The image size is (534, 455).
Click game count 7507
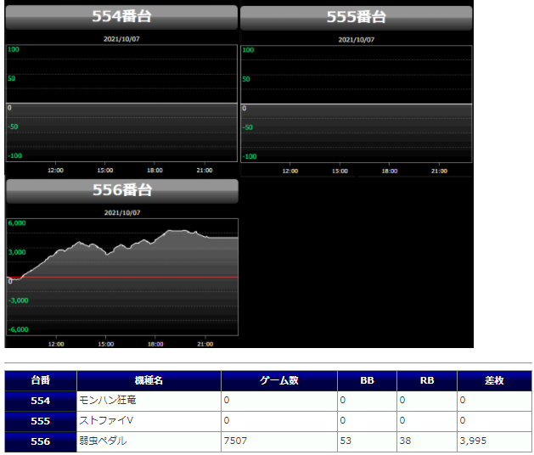pyautogui.click(x=235, y=441)
